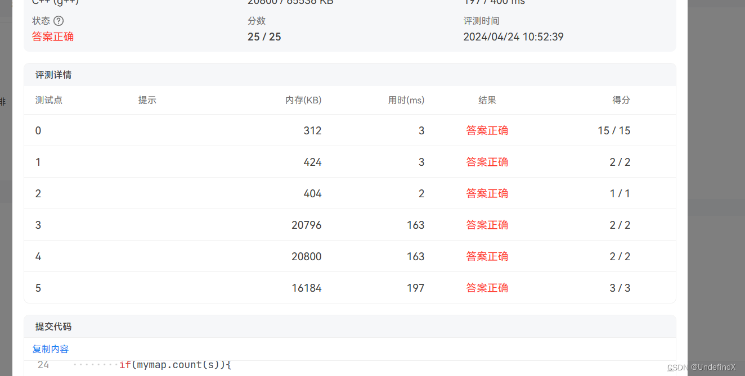Click the 内存(KB) column header

pyautogui.click(x=304, y=99)
